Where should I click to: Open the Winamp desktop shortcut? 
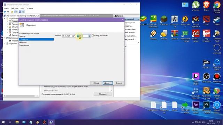coord(153,35)
